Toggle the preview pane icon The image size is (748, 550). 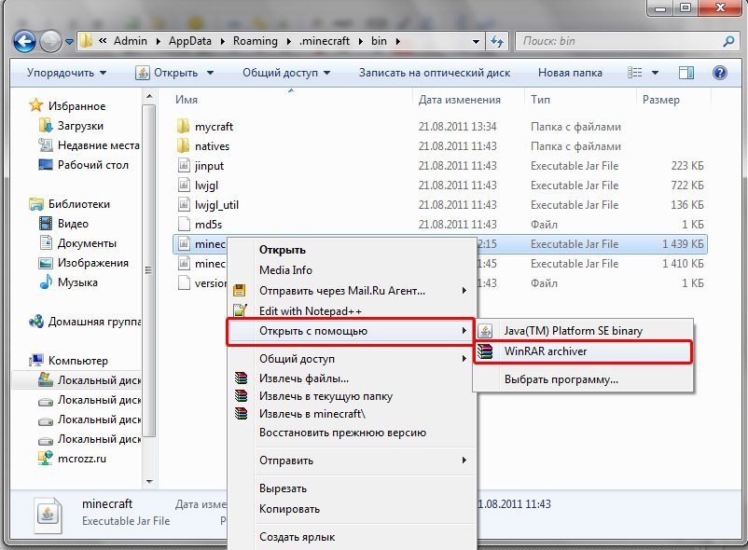686,73
